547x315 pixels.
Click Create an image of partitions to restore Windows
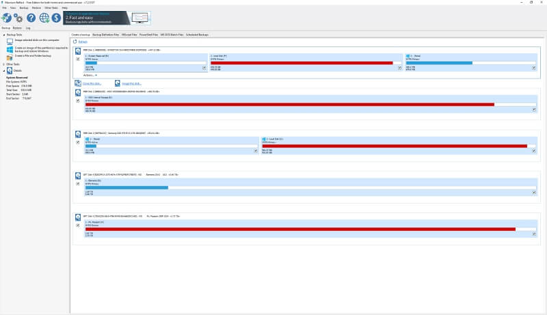pyautogui.click(x=41, y=49)
